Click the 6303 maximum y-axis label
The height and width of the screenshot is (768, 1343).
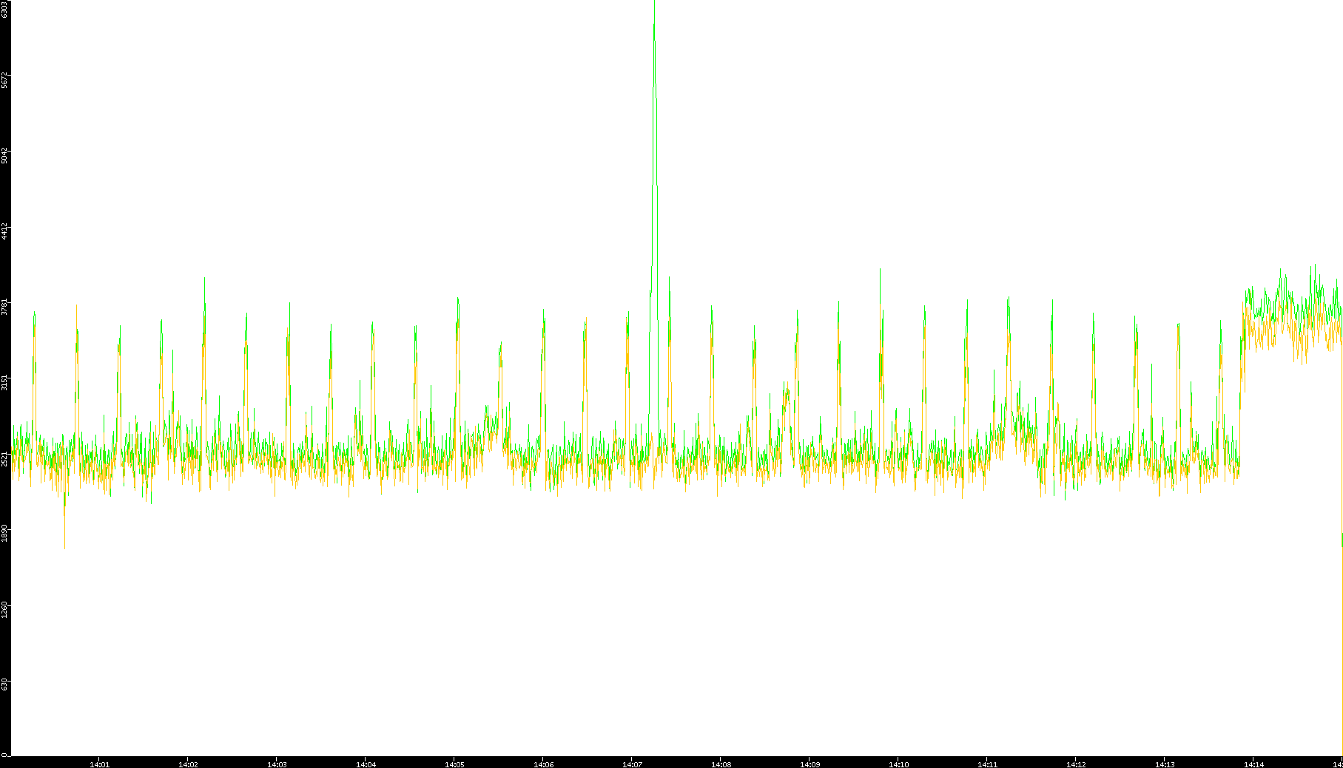4,9
